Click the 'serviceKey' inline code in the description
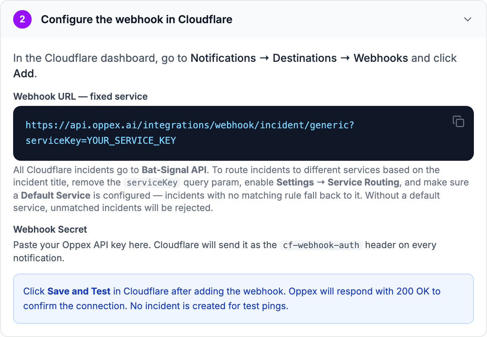Screen dimensions: 487x337 click(152, 183)
